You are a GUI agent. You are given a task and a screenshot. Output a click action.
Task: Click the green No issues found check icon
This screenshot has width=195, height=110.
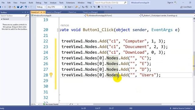click(x=44, y=104)
